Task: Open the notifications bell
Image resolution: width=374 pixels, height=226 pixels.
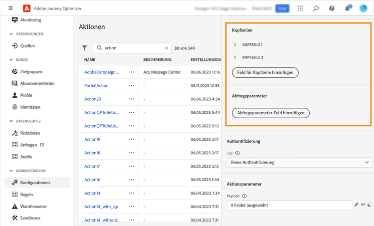Action: [347, 8]
